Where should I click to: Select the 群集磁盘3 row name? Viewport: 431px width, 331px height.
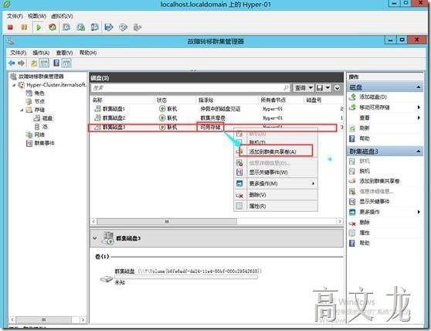pos(114,127)
